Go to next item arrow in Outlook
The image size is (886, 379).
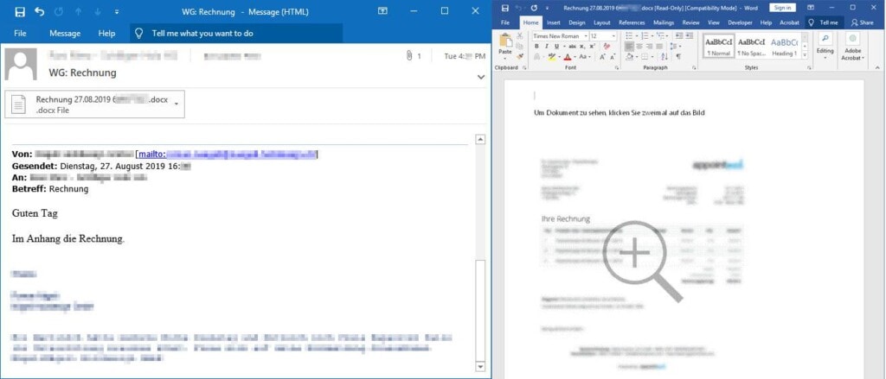(x=98, y=11)
